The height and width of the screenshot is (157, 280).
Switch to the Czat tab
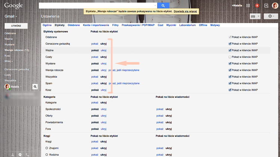tap(161, 25)
